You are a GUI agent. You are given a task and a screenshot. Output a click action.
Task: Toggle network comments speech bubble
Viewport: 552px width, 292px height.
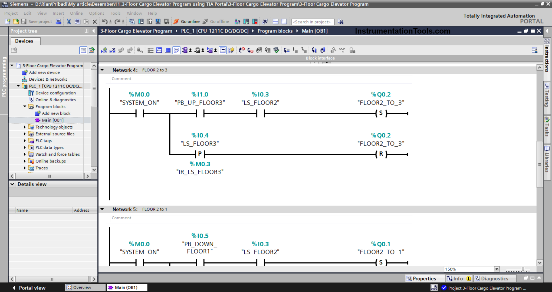pyautogui.click(x=177, y=50)
